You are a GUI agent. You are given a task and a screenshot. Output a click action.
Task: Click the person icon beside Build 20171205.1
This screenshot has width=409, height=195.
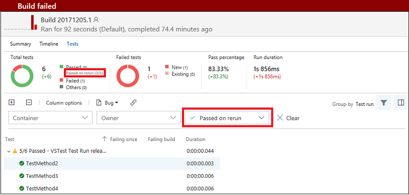coord(96,20)
